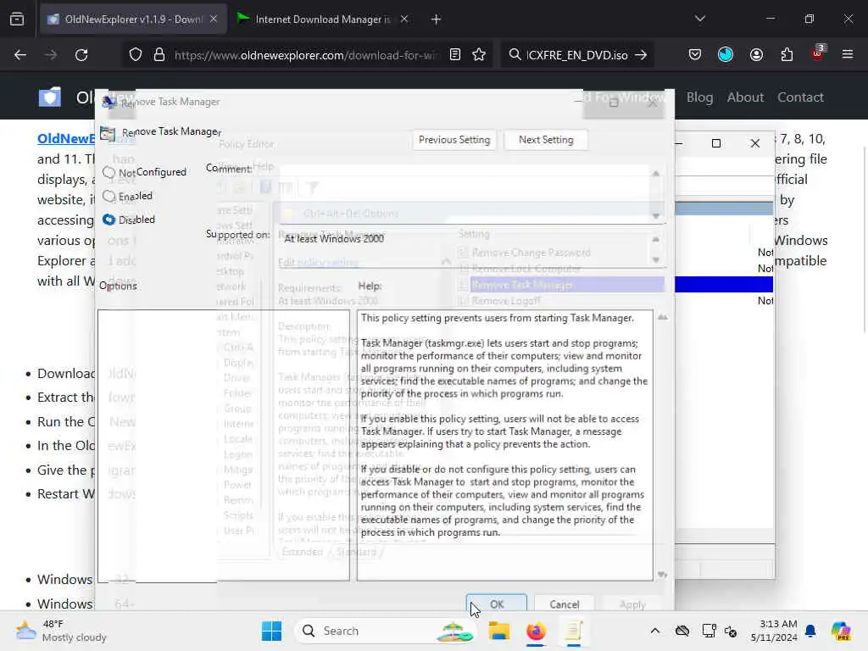Viewport: 868px width, 651px height.
Task: Click the OldNewExplorer site logo
Action: click(50, 97)
